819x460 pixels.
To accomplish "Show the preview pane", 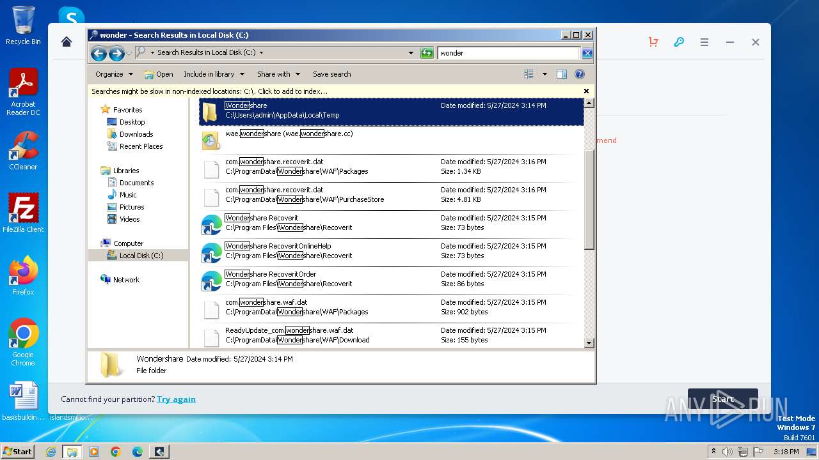I will (x=562, y=74).
